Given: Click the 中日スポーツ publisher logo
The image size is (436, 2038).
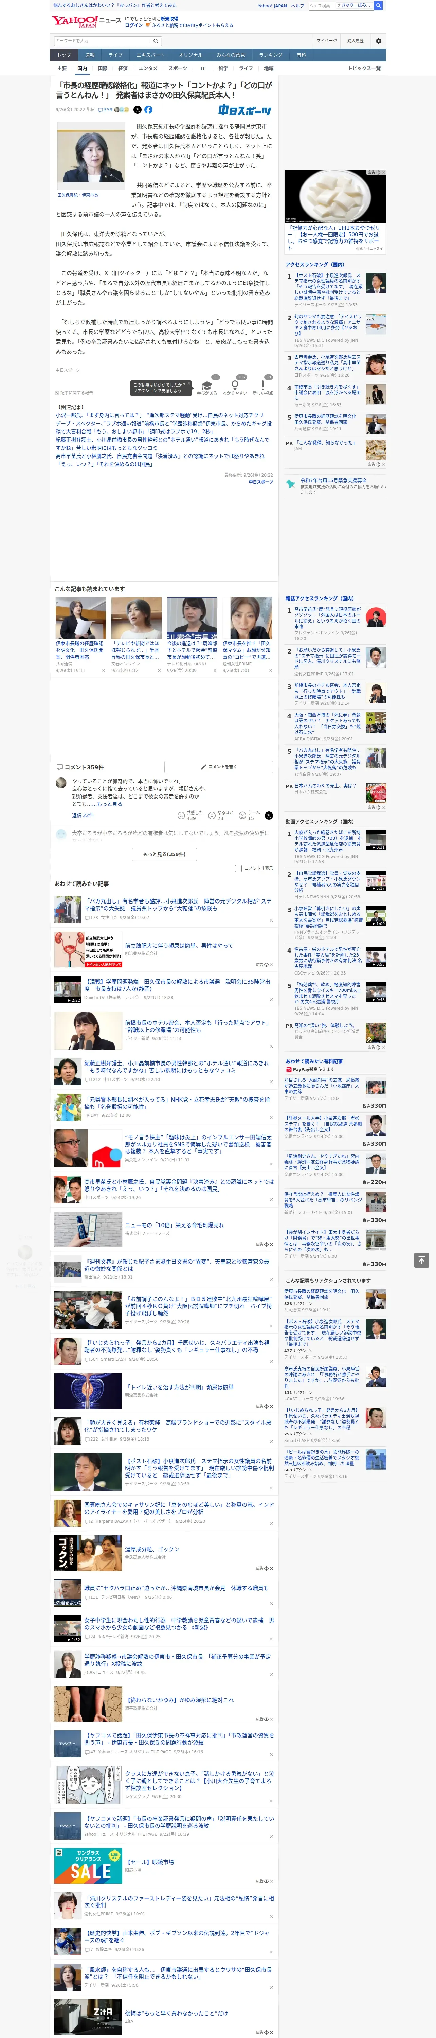Looking at the screenshot, I should [245, 111].
